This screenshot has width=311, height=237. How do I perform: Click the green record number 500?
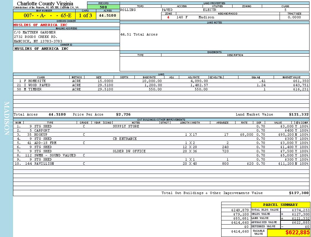[103, 7]
